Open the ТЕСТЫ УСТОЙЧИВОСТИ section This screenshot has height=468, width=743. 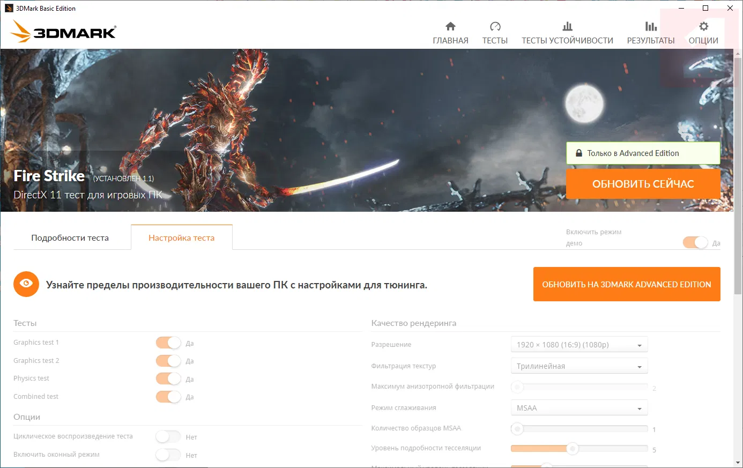[567, 33]
